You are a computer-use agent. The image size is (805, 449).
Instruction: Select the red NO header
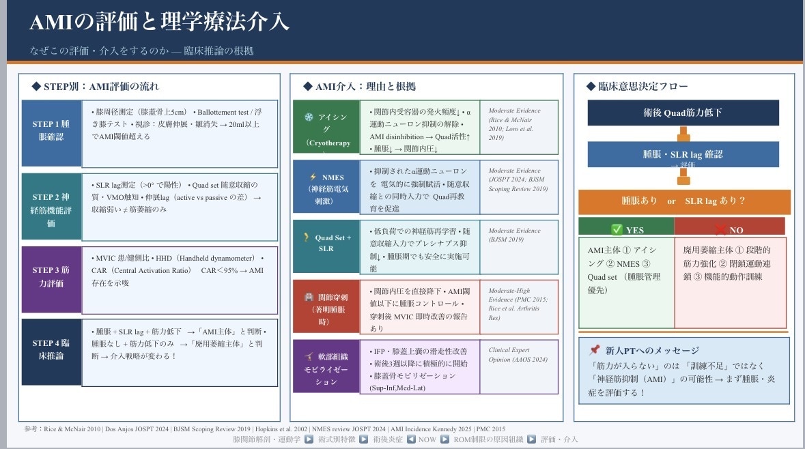(729, 227)
